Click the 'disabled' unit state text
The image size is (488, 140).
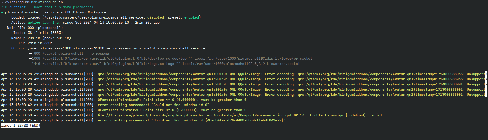156,17
